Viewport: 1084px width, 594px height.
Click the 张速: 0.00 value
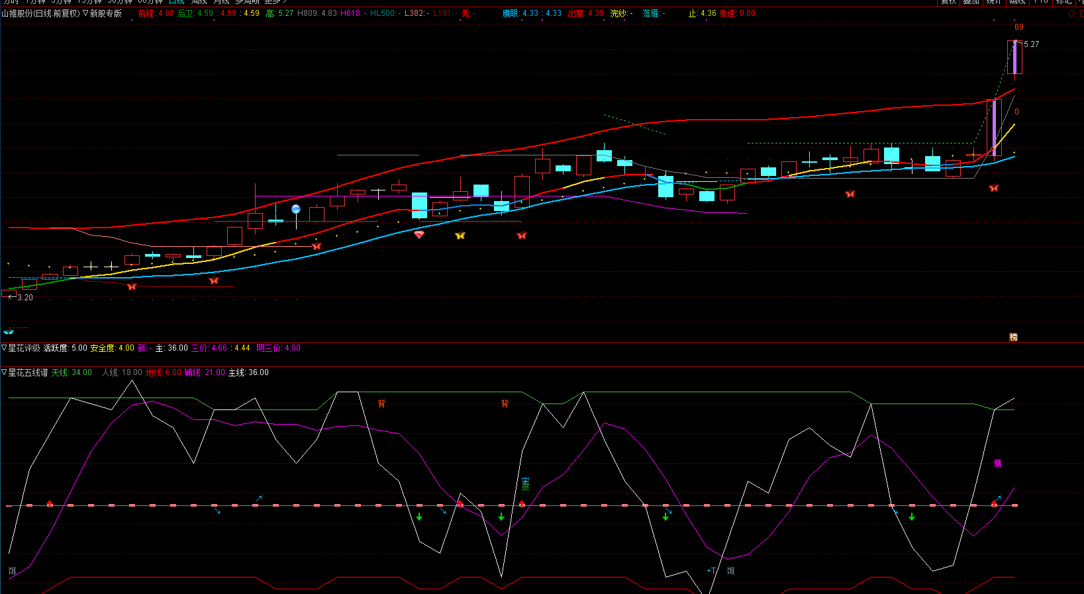(738, 13)
